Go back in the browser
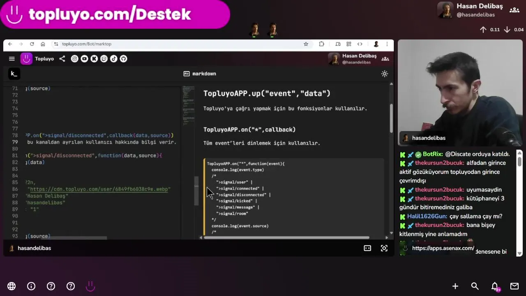This screenshot has height=296, width=526. pyautogui.click(x=10, y=44)
